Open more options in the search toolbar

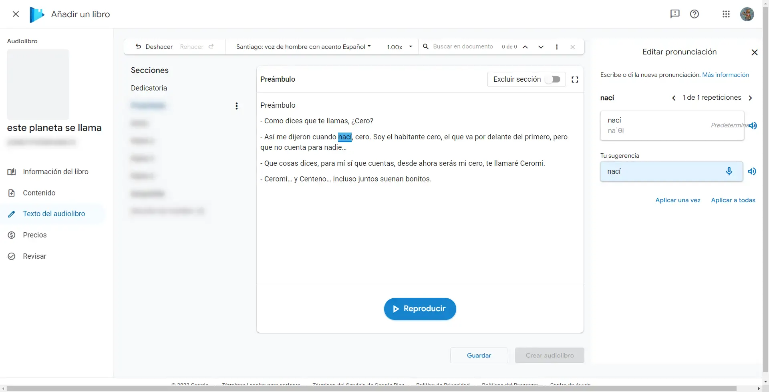pos(557,47)
